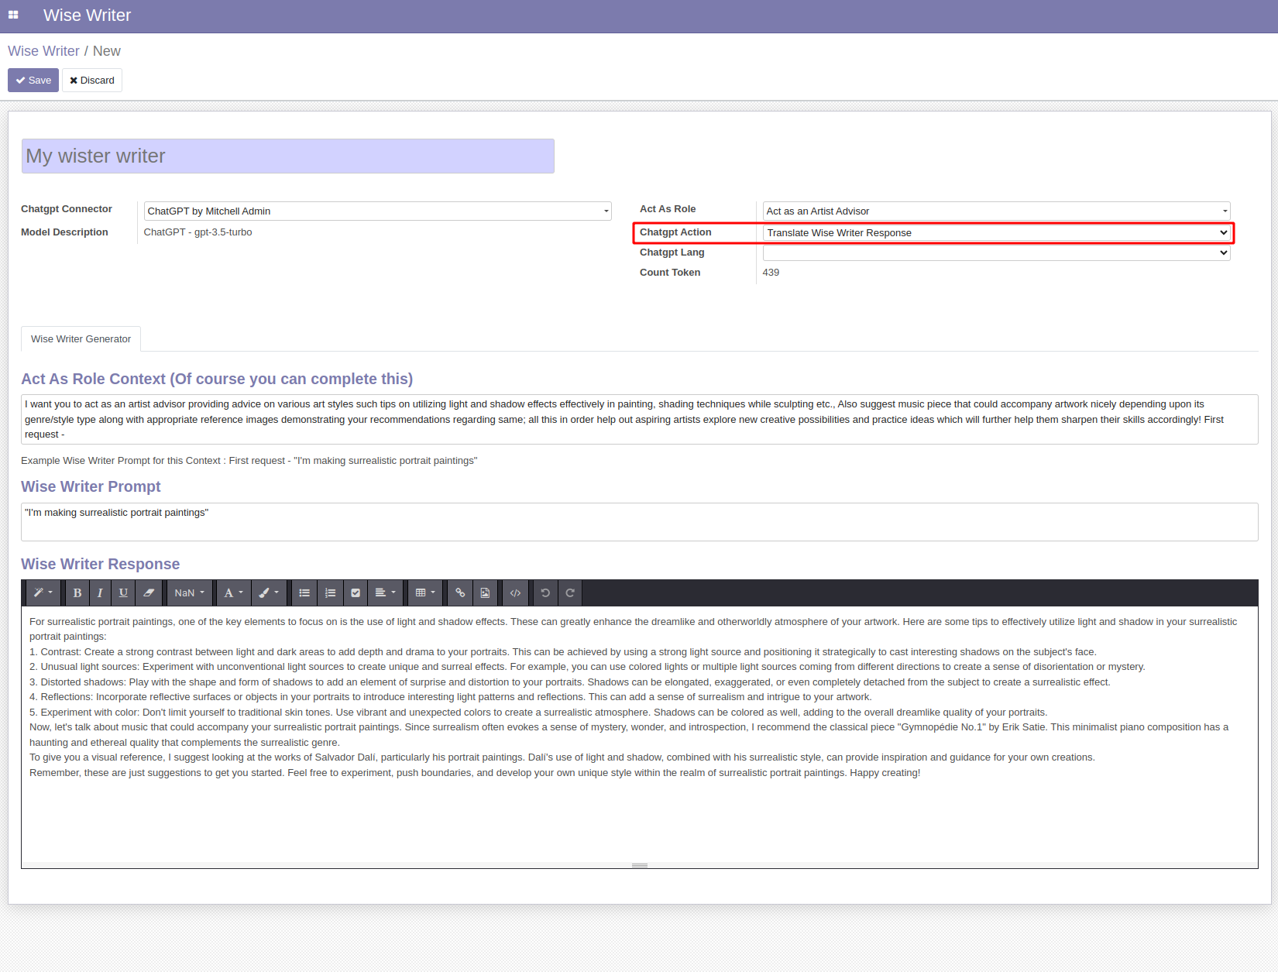The height and width of the screenshot is (972, 1278).
Task: Discard changes to the record
Action: 92,80
